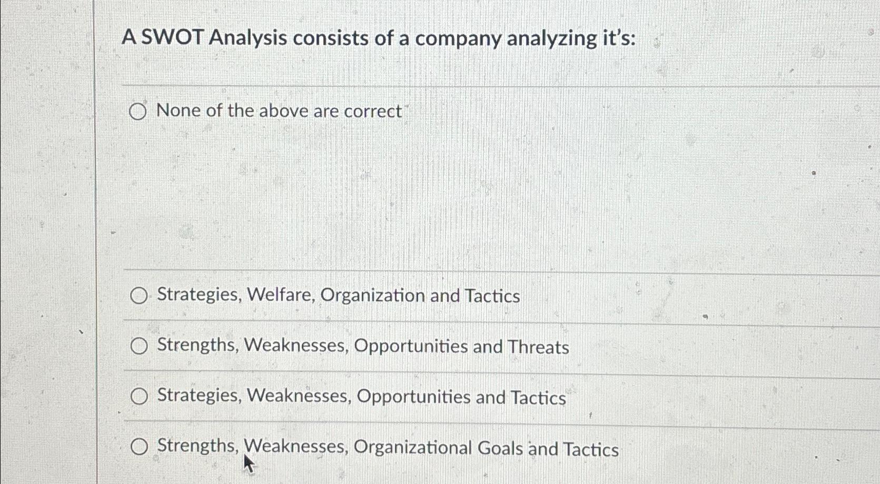This screenshot has width=880, height=484.
Task: Click the Strengths, Weaknesses, Opportunities and Threats text
Action: point(362,346)
